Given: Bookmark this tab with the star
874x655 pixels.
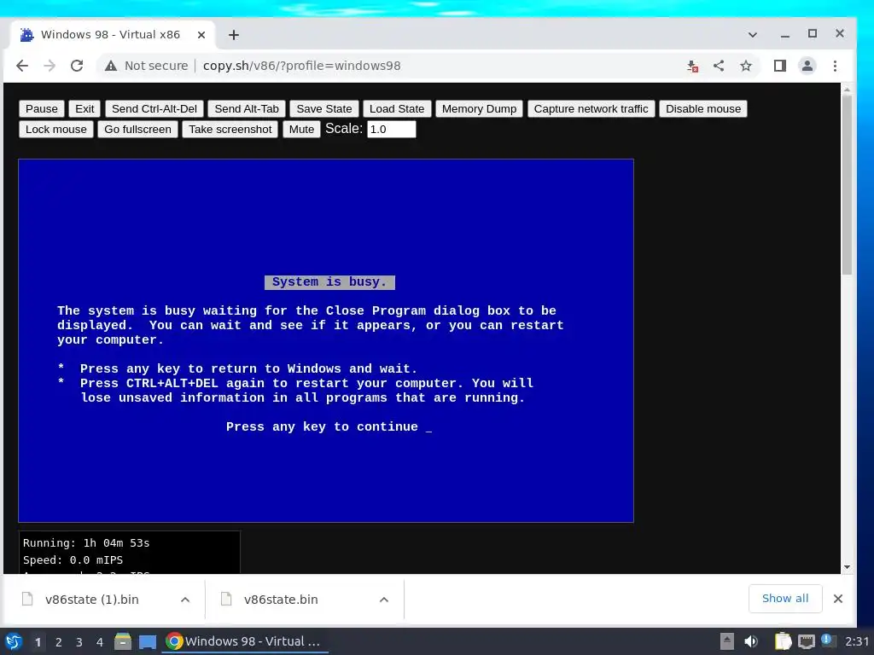Looking at the screenshot, I should tap(746, 66).
